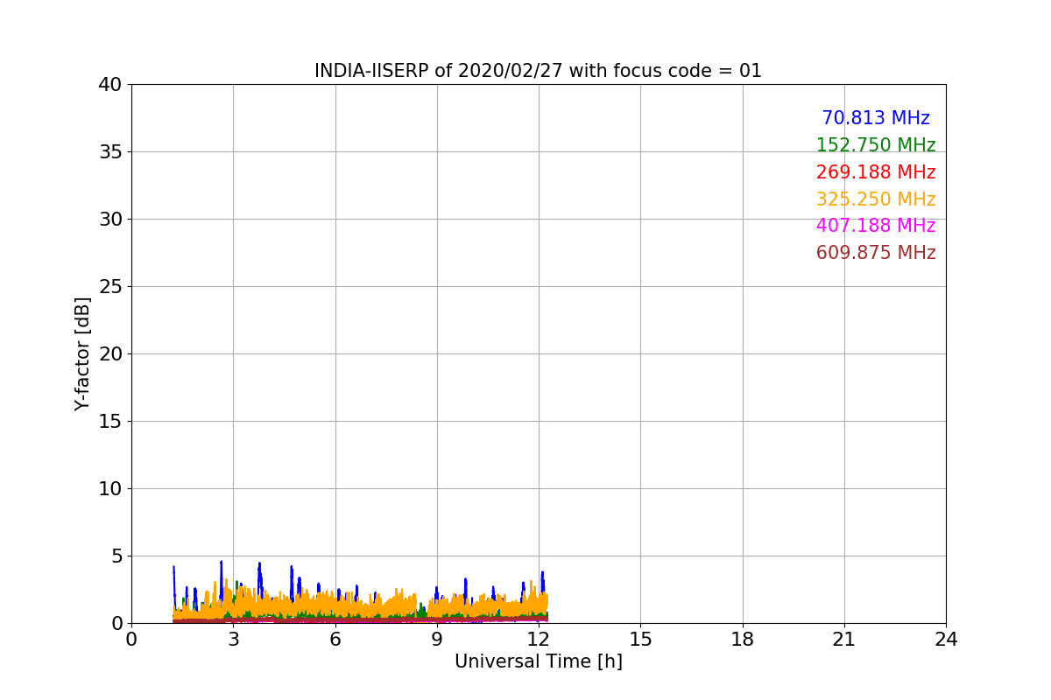The image size is (1051, 700).
Task: Click the x-axis tick label 9
Action: (x=437, y=640)
